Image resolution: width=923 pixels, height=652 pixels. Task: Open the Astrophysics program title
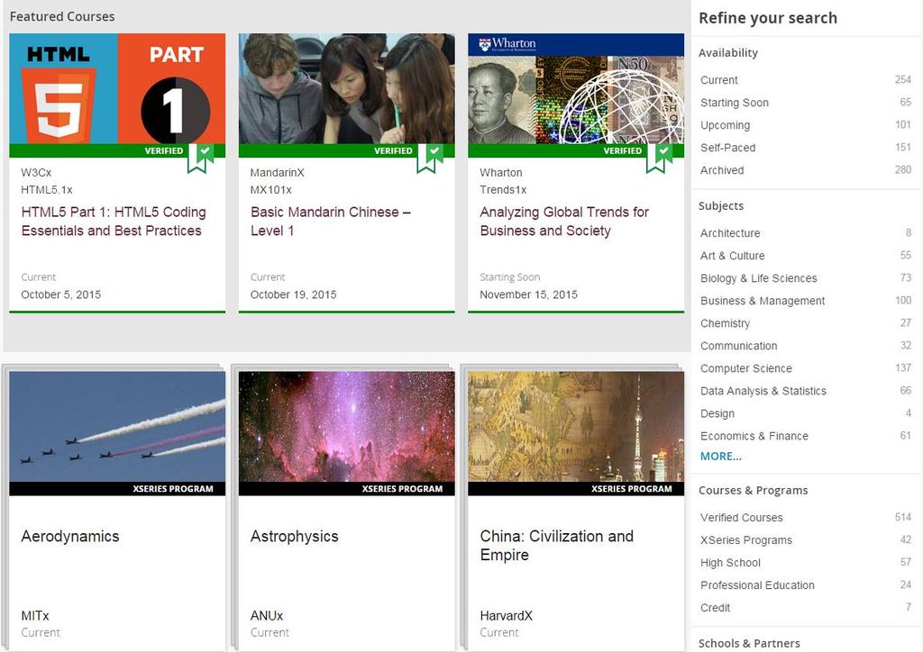295,536
